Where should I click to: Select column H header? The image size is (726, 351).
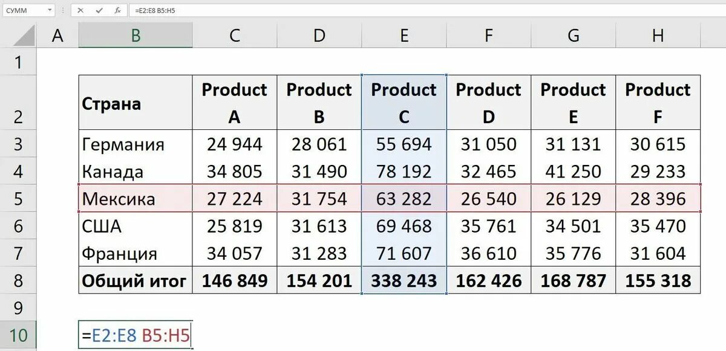point(658,36)
